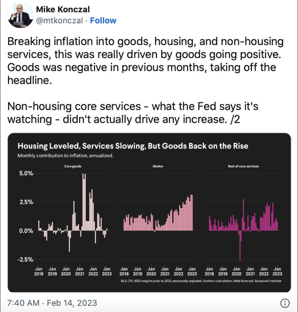Screen dimensions: 298x312
Task: Click the info icon beside the timestamp
Action: 285,303
